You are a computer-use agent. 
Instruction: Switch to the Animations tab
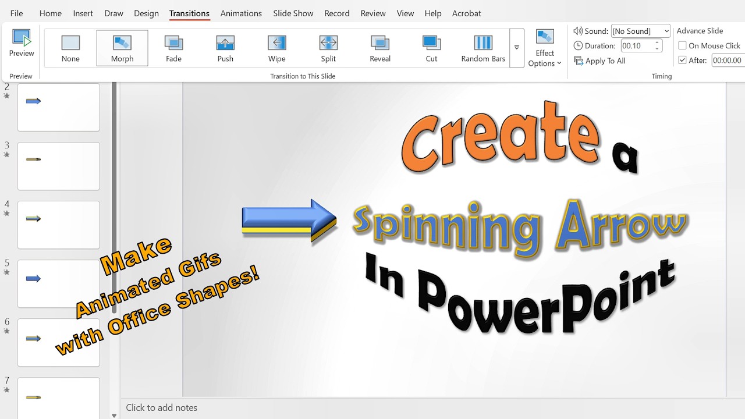point(241,13)
